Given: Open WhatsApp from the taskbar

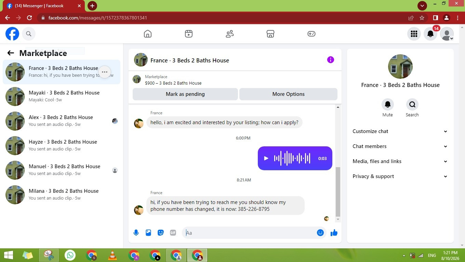Looking at the screenshot, I should [x=70, y=255].
